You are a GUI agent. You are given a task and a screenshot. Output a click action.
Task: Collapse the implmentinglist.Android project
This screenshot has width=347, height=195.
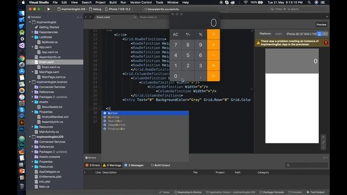tap(30, 82)
